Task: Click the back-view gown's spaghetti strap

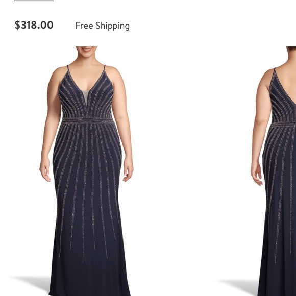Action: point(275,72)
